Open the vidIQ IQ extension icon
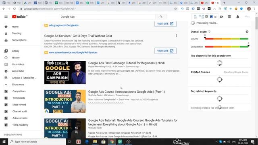258x145 pixels. [x=182, y=9]
